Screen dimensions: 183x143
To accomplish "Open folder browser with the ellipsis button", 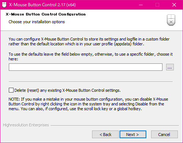I will pyautogui.click(x=170, y=67).
